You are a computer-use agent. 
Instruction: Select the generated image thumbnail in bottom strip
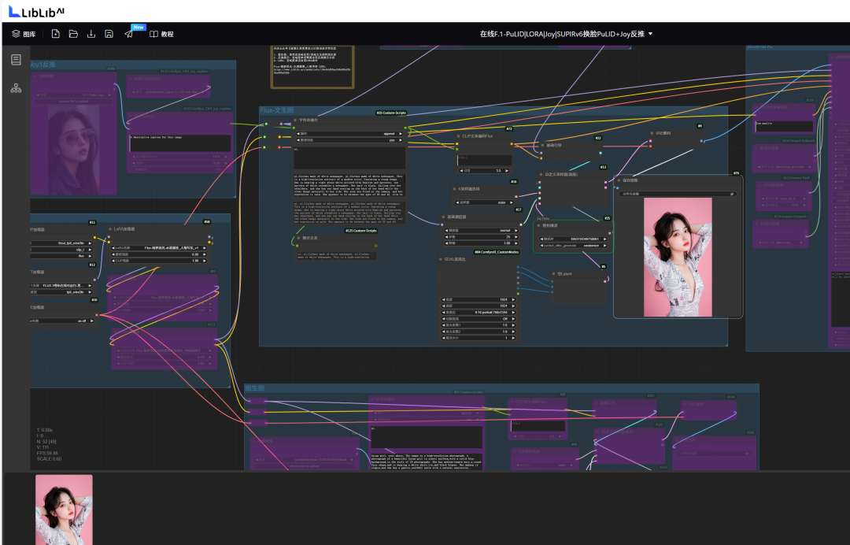64,510
